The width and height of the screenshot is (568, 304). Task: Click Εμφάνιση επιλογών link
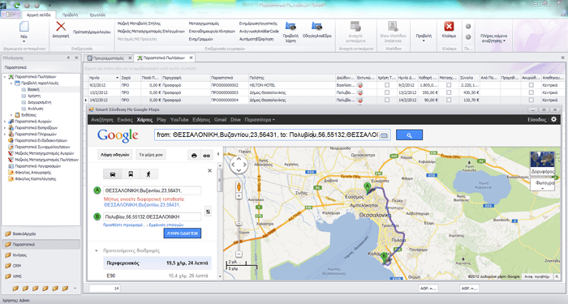166,225
